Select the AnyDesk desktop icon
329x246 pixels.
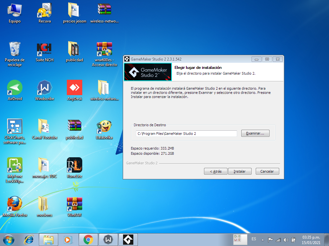(x=75, y=91)
